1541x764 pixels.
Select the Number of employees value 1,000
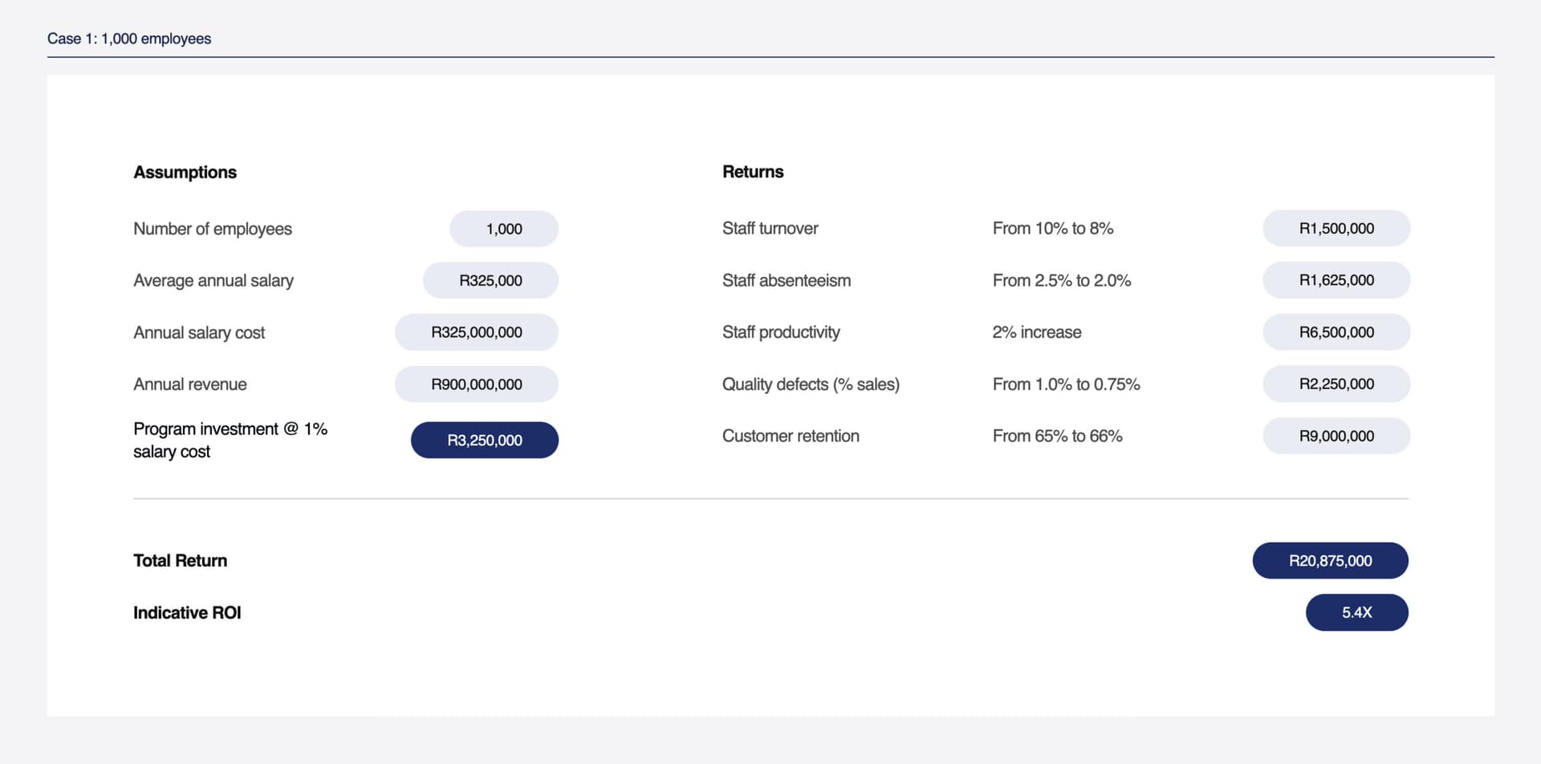[503, 229]
